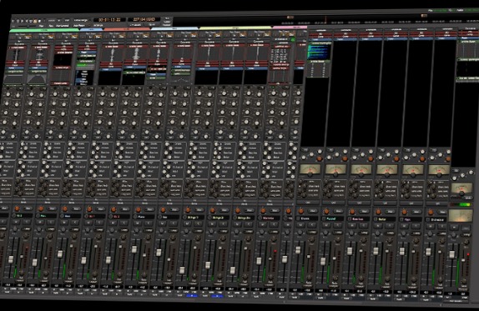Click the orange highlighted transport button
Screen dimensions: 479x311
pyautogui.click(x=35, y=21)
